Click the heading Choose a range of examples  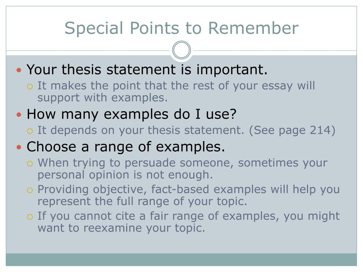pyautogui.click(x=126, y=147)
